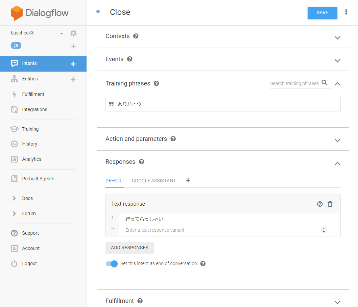Viewport: 358px width, 307px height.
Task: Expand the Events section chevron
Action: (x=337, y=61)
